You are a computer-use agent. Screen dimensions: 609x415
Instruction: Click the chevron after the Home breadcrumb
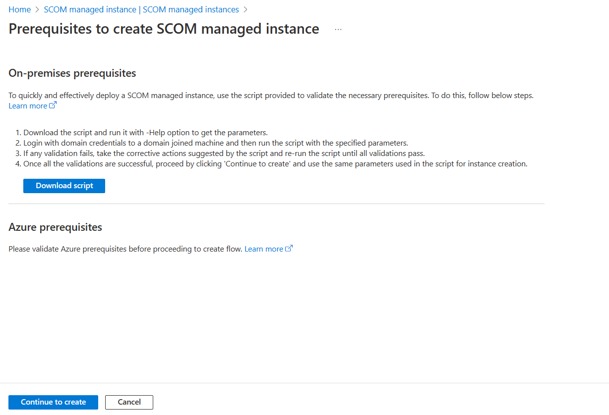click(x=36, y=9)
